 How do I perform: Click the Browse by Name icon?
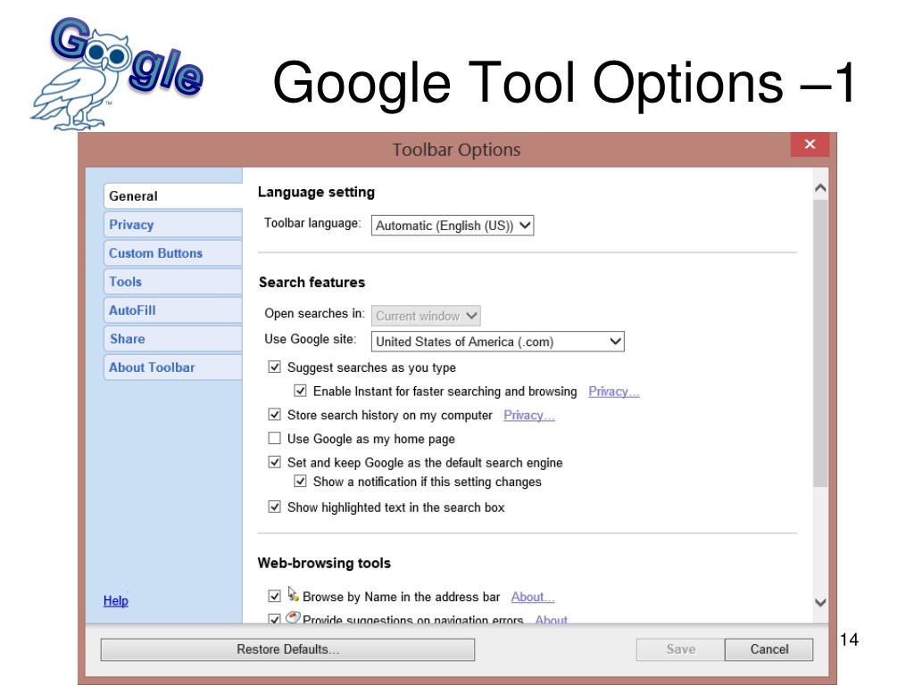tap(293, 594)
